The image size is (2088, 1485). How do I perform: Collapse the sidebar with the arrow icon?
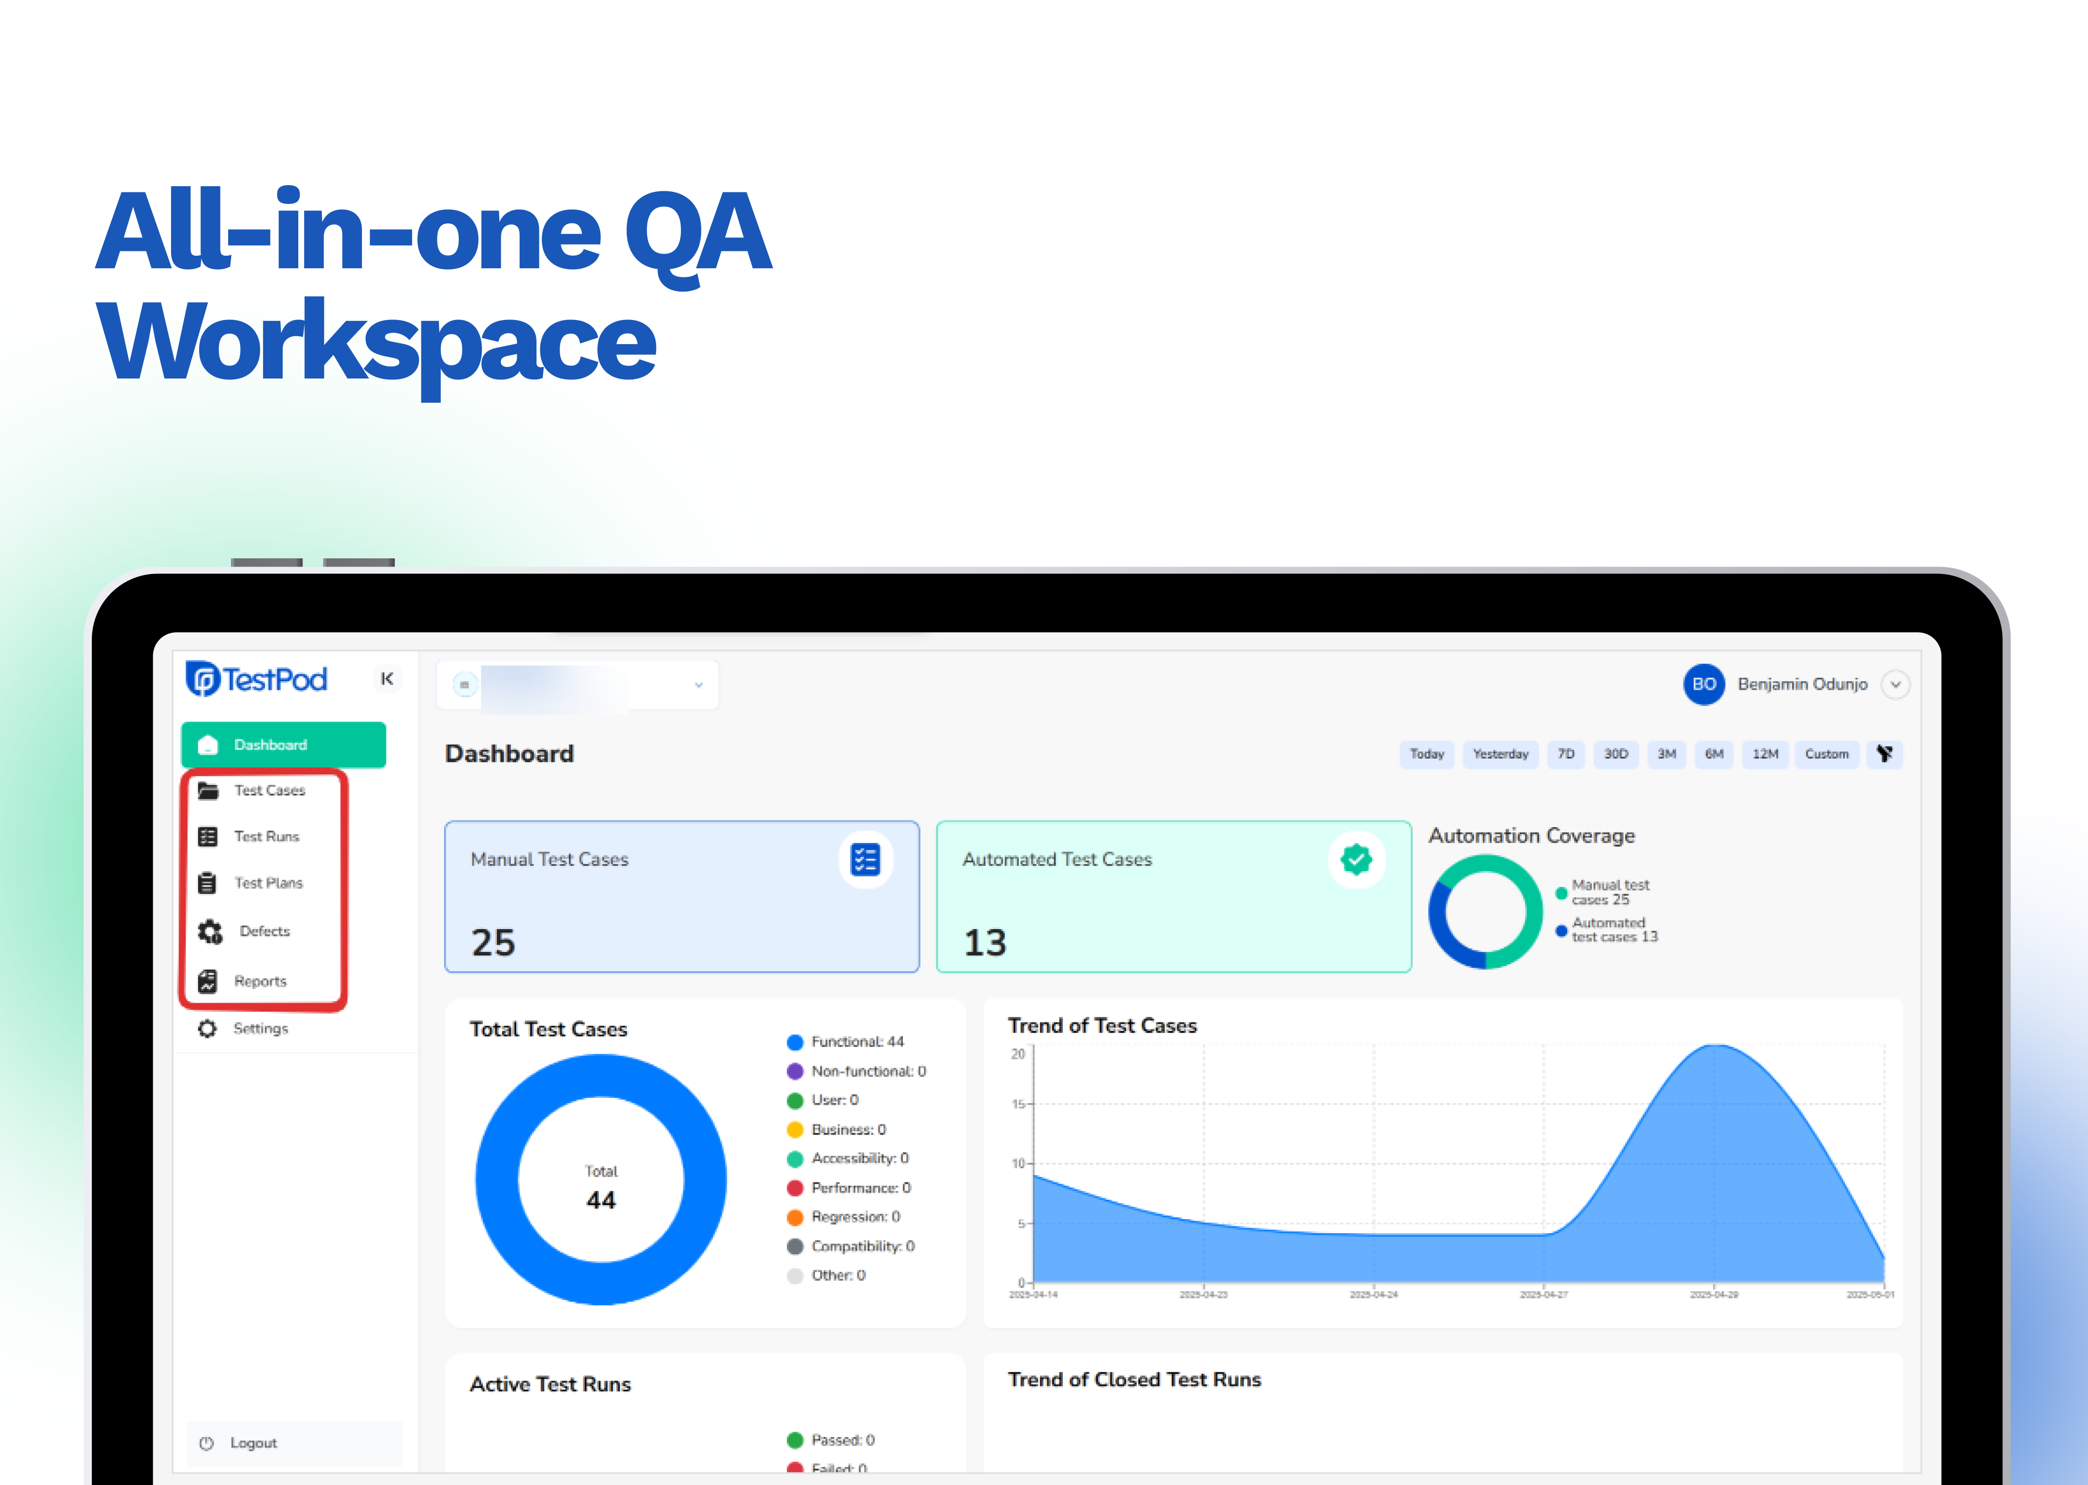[387, 679]
